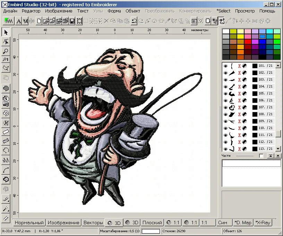Select the bottom hatched ruler tool in left toolbar
This screenshot has height=236, width=283.
[6, 218]
